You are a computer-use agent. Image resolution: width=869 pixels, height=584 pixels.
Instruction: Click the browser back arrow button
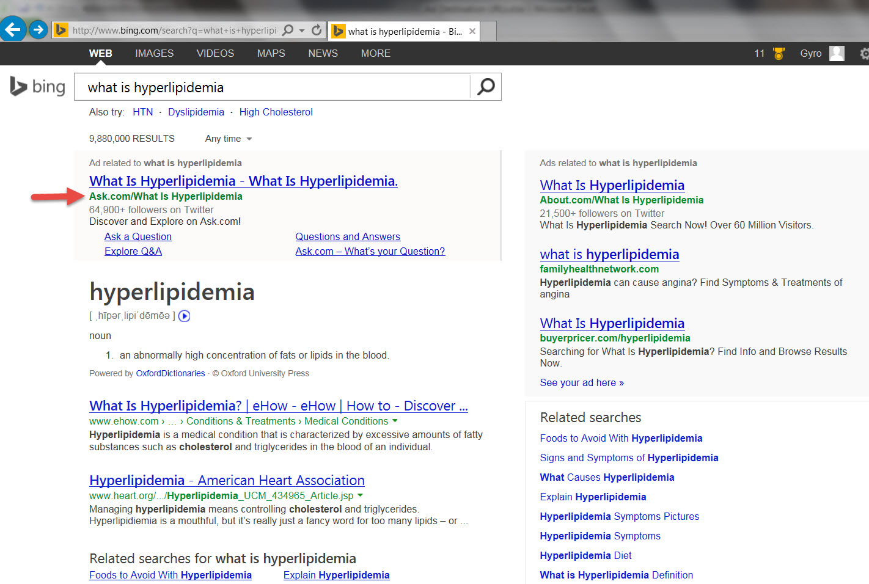(13, 29)
